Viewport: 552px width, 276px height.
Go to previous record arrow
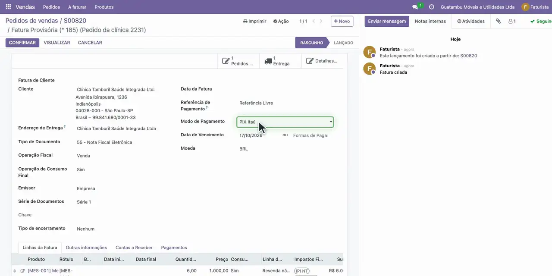[x=314, y=21]
